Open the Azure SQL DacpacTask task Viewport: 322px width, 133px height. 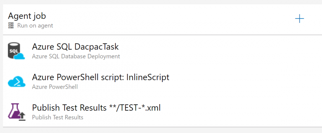[162, 51]
